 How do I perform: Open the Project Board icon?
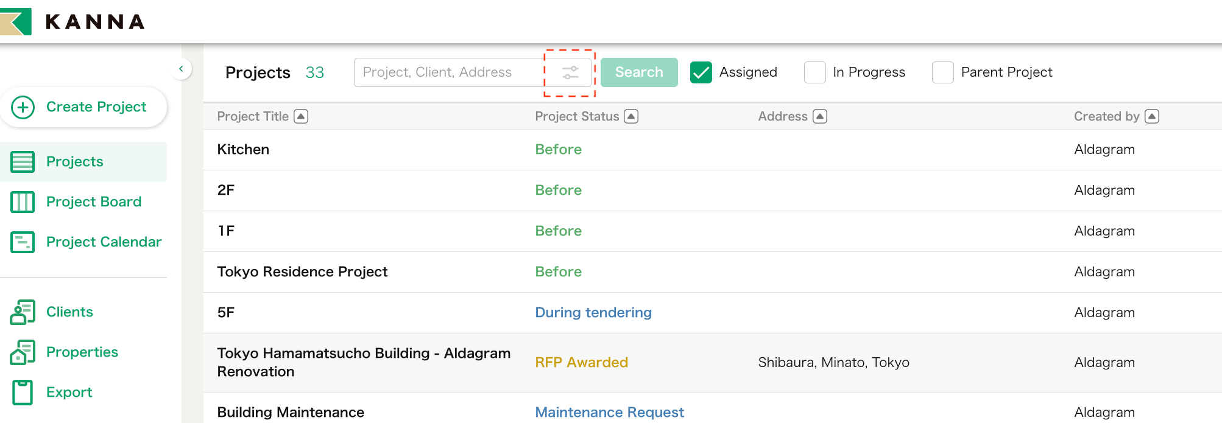pyautogui.click(x=23, y=201)
